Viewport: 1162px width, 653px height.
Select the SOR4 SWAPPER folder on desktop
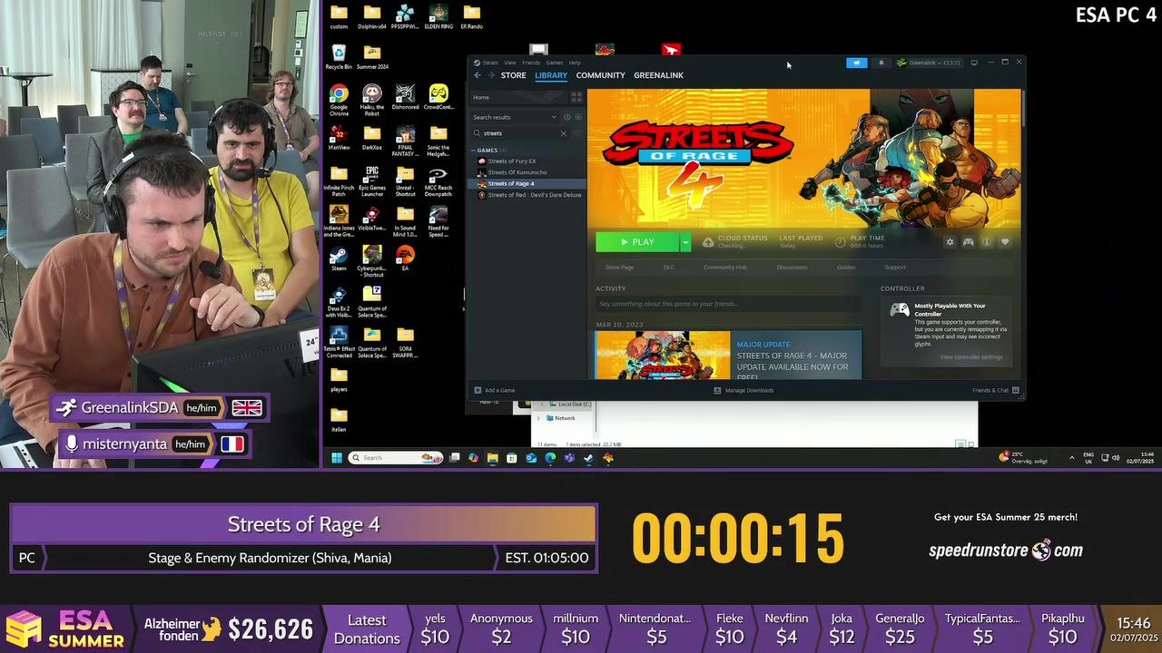point(405,344)
